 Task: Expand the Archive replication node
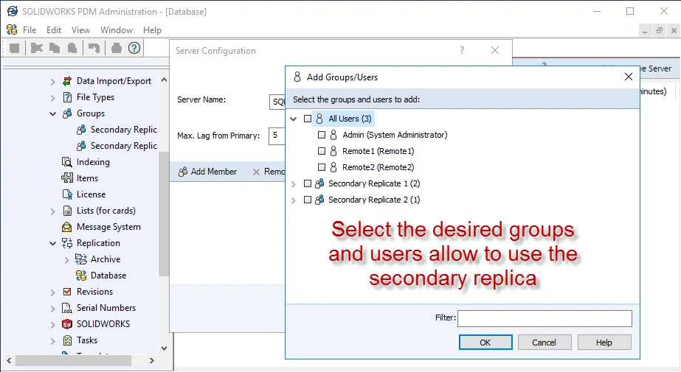(66, 260)
